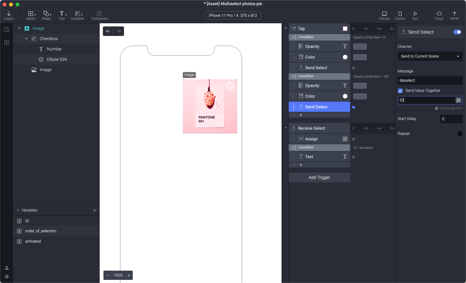
Task: Add response under Tap trigger
Action: coord(301,115)
